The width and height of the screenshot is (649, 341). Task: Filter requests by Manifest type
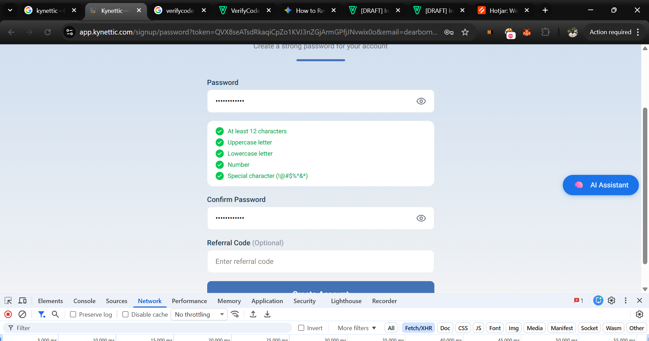tap(562, 328)
